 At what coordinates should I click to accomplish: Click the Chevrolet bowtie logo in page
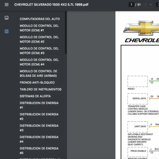pyautogui.click(x=141, y=28)
